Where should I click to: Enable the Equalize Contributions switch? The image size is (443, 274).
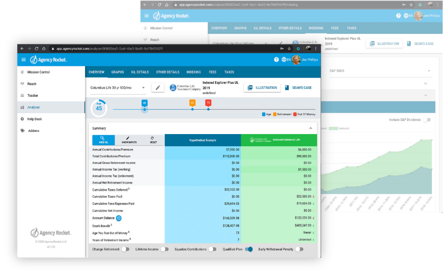(x=212, y=249)
